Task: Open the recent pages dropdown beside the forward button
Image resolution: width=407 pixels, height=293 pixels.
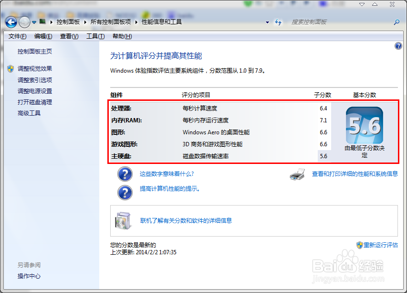Action: coord(33,22)
